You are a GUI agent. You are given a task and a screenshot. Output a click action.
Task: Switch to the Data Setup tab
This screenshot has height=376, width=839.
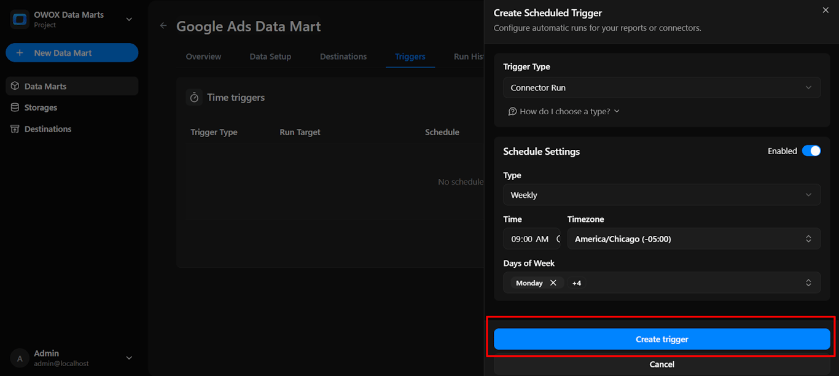click(x=270, y=57)
